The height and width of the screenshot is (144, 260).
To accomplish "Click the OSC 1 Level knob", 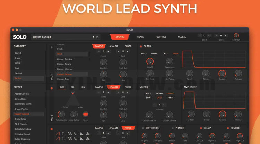I will [x=123, y=75].
